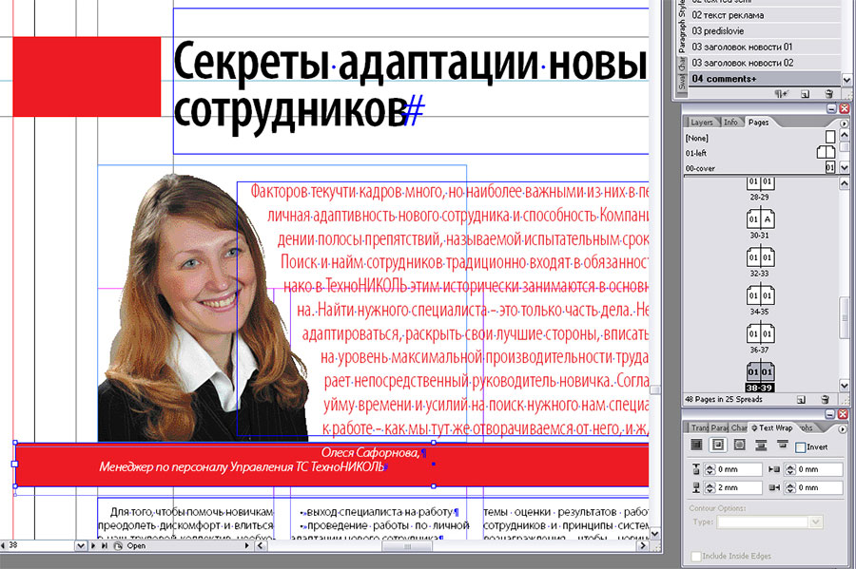Screen dimensions: 856x569
Task: Open vertical Paragraph Styles tab
Action: [681, 28]
